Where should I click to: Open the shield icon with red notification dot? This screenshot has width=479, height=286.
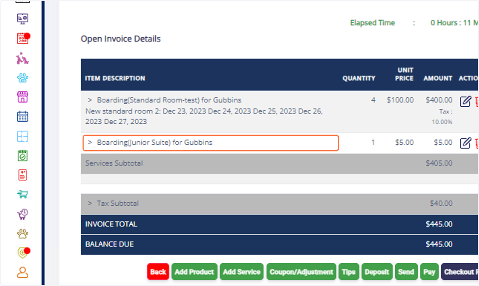[x=24, y=253]
